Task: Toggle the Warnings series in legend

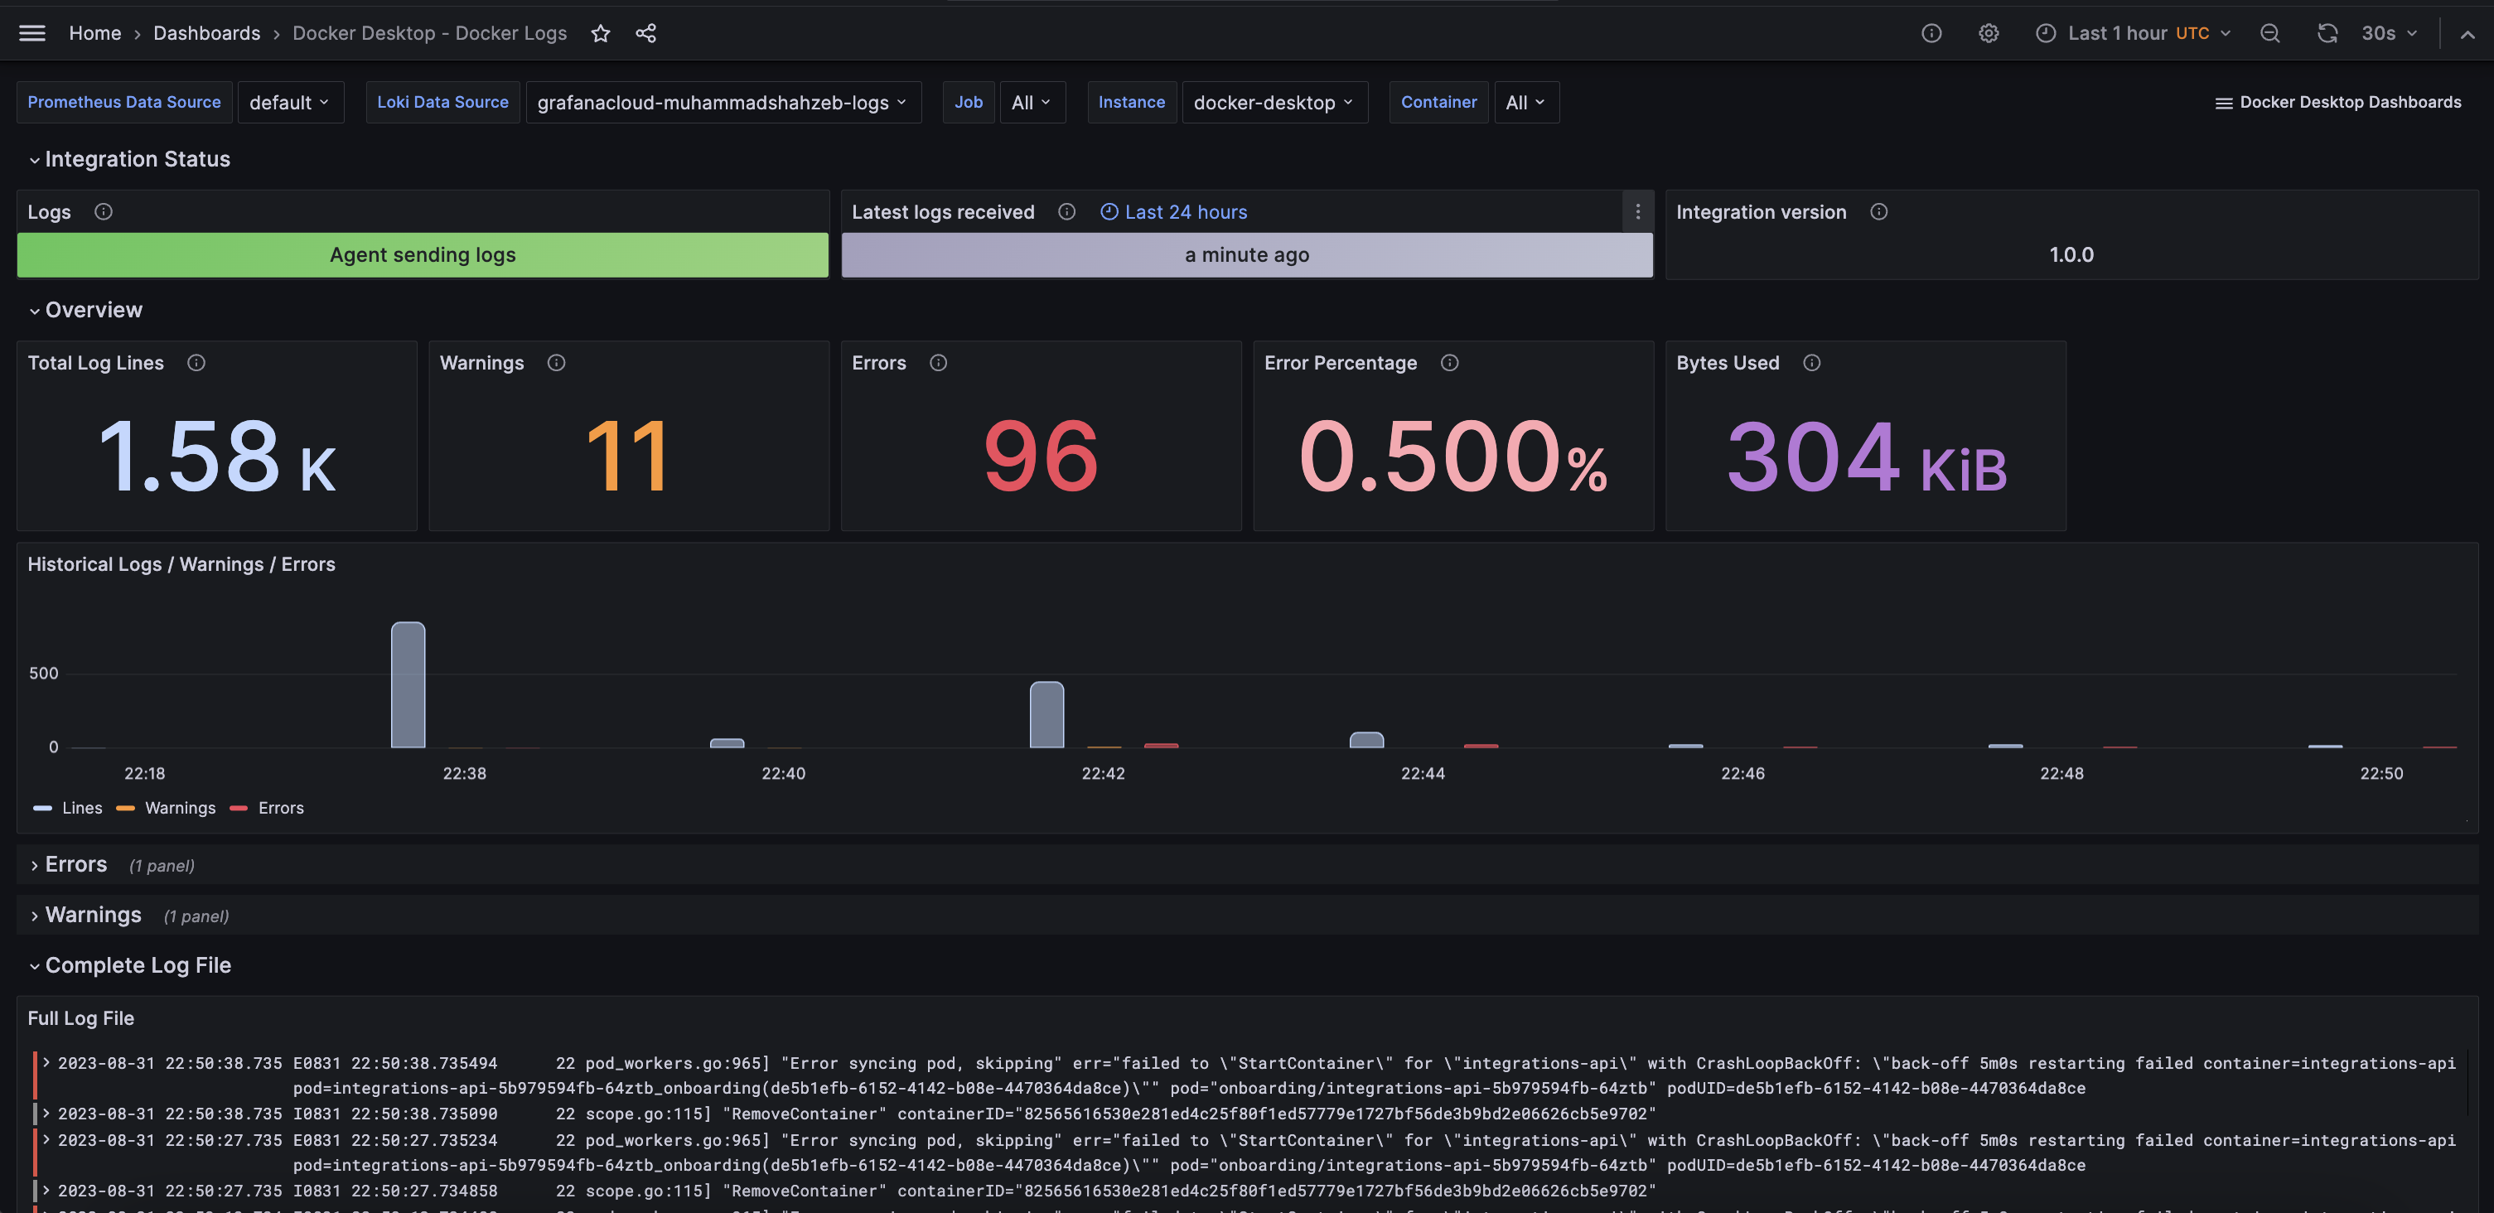Action: pyautogui.click(x=180, y=807)
